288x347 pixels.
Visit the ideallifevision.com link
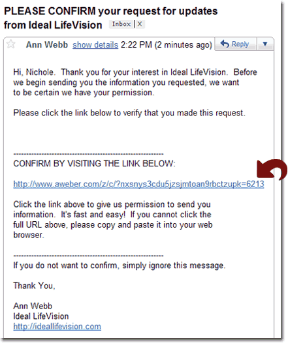(57, 327)
